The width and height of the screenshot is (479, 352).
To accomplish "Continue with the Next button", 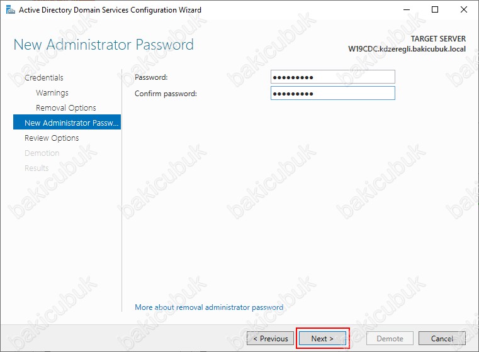I will click(322, 338).
